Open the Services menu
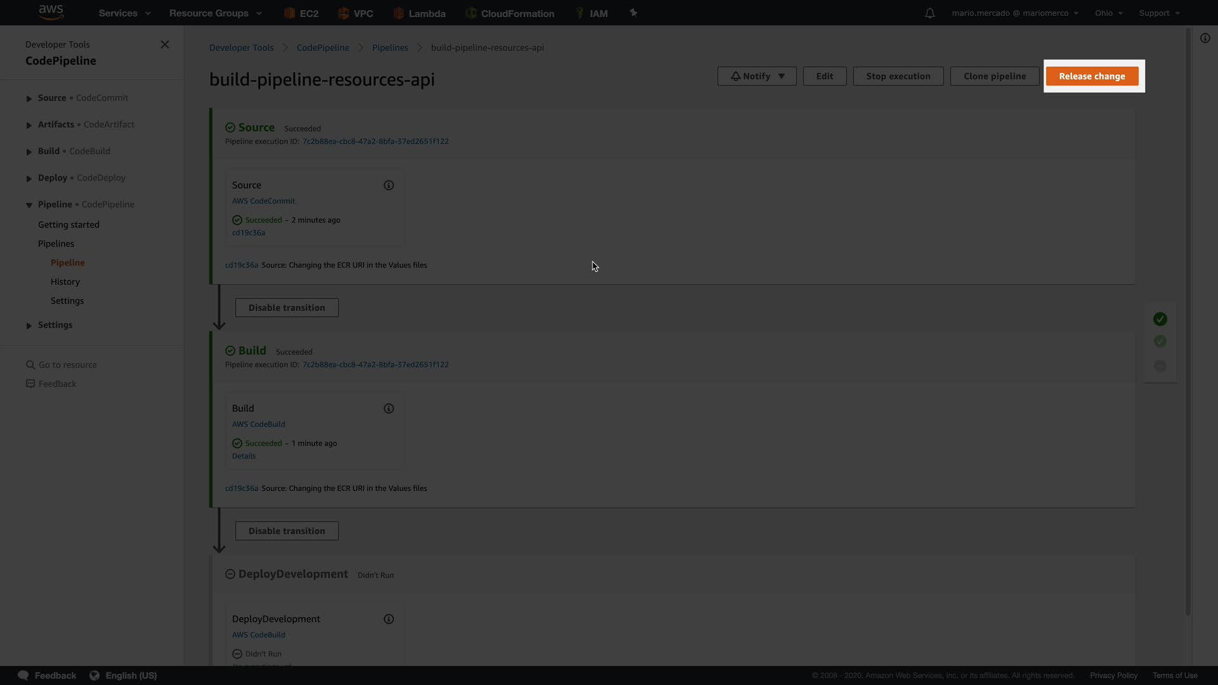The width and height of the screenshot is (1218, 685). point(124,13)
